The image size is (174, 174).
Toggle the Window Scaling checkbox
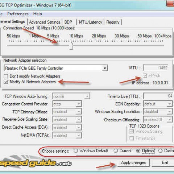click(x=132, y=131)
